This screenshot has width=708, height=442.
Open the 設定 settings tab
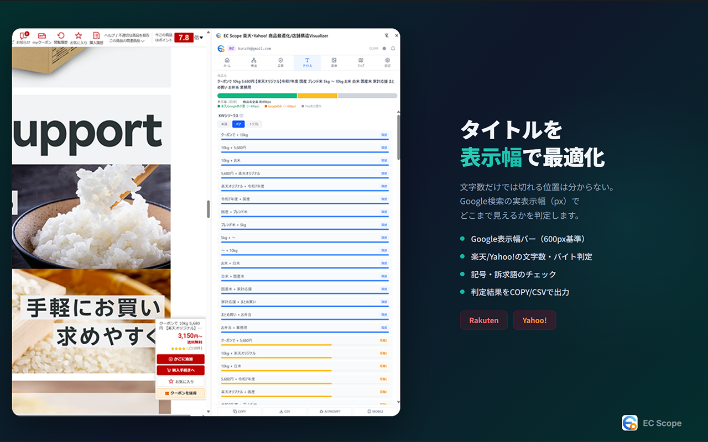pos(387,62)
